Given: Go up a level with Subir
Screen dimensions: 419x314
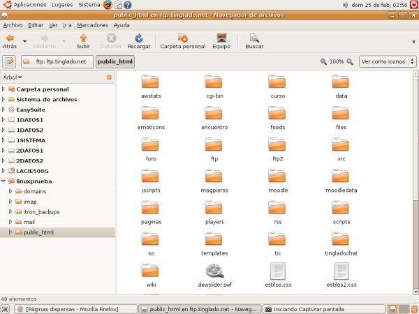Looking at the screenshot, I should [83, 41].
